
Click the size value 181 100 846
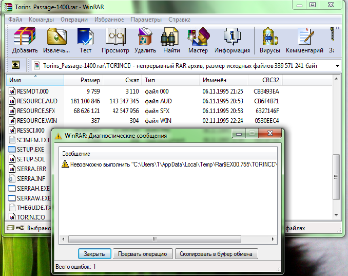85,101
